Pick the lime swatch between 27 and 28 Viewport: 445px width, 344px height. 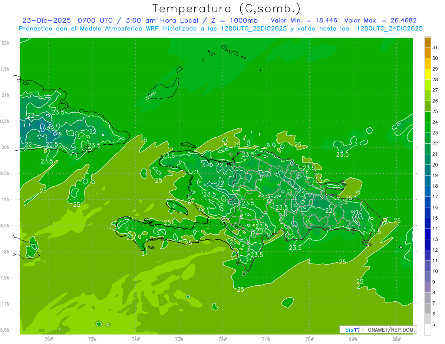coord(428,85)
